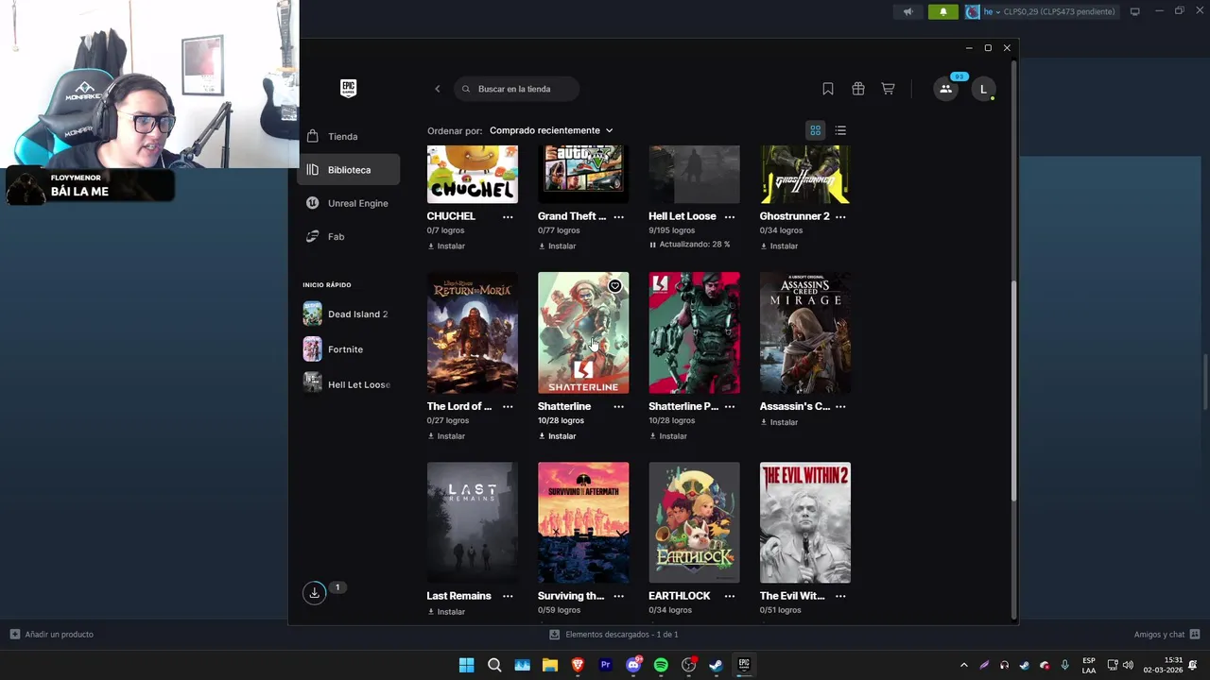1210x680 pixels.
Task: Install CHUCHEL
Action: point(446,246)
